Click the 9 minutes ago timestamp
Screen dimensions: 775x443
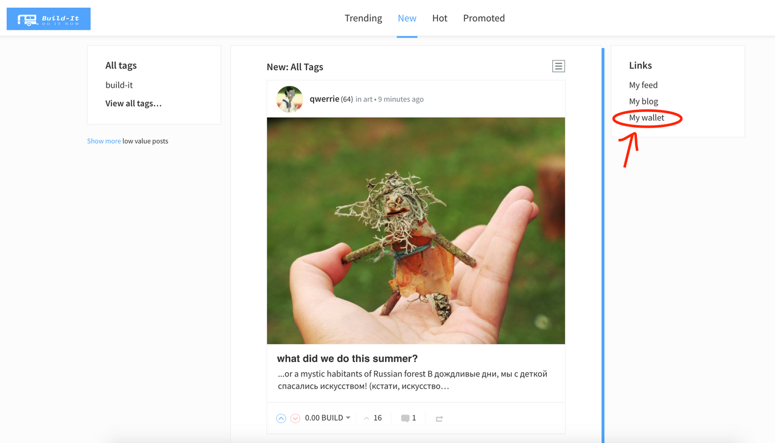(x=401, y=99)
